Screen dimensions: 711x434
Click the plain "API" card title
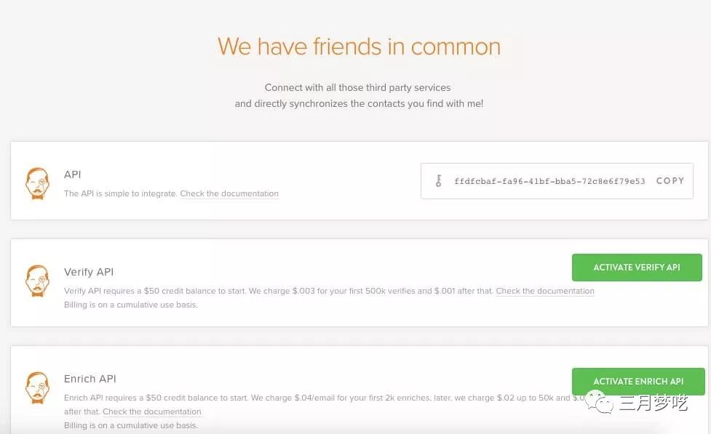[73, 174]
